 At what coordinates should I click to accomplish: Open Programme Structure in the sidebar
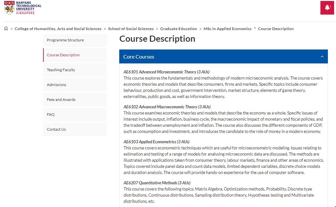pos(65,40)
